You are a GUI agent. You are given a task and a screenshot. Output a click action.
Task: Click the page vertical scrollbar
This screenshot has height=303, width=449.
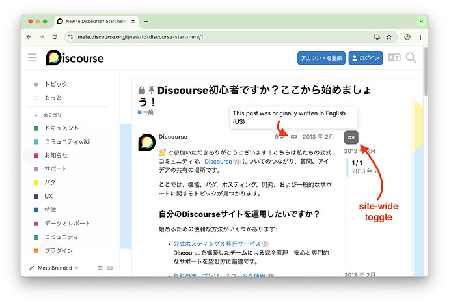coord(426,72)
